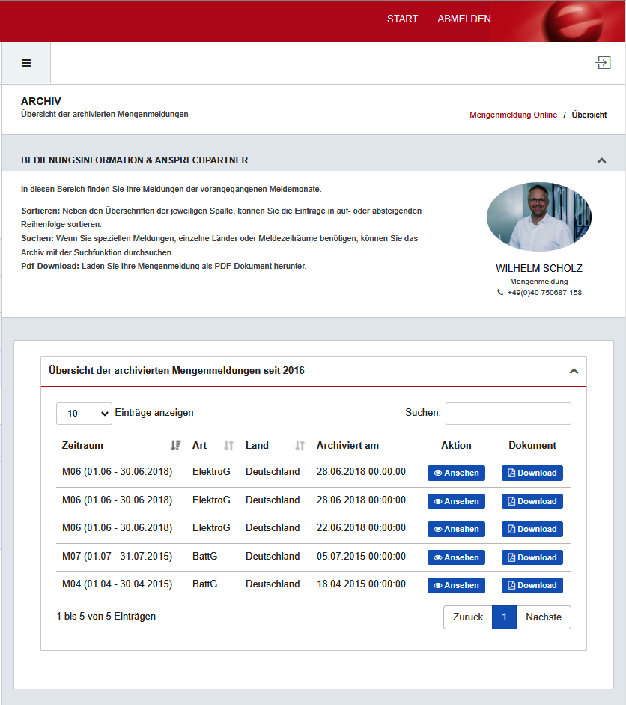The image size is (626, 705).
Task: Click timestamp 18.04.2015 00:00:00
Action: point(361,584)
